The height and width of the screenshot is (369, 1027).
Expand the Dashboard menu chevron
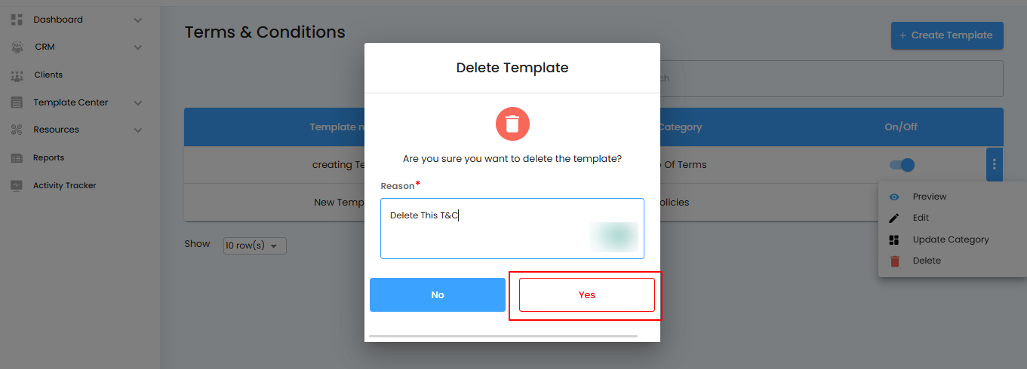coord(138,20)
